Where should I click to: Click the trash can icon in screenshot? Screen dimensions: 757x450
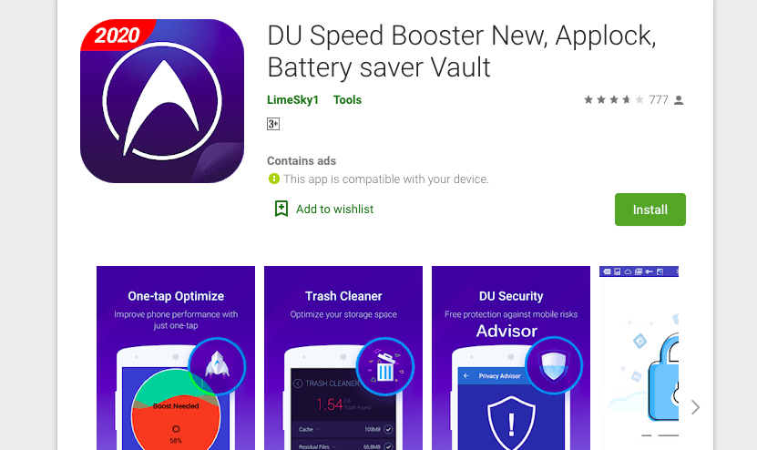pos(384,367)
